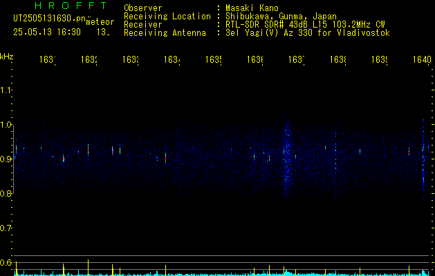Screen dimensions: 435x276
Task: Click the HROFFT title text
Action: click(x=71, y=6)
